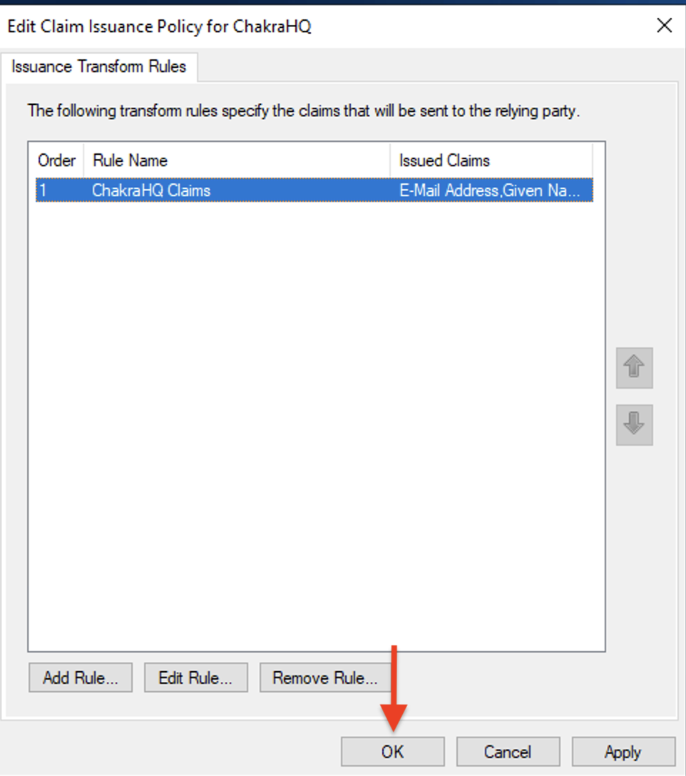Image resolution: width=686 pixels, height=776 pixels.
Task: Open the rule editor with Edit Rule...
Action: [195, 678]
